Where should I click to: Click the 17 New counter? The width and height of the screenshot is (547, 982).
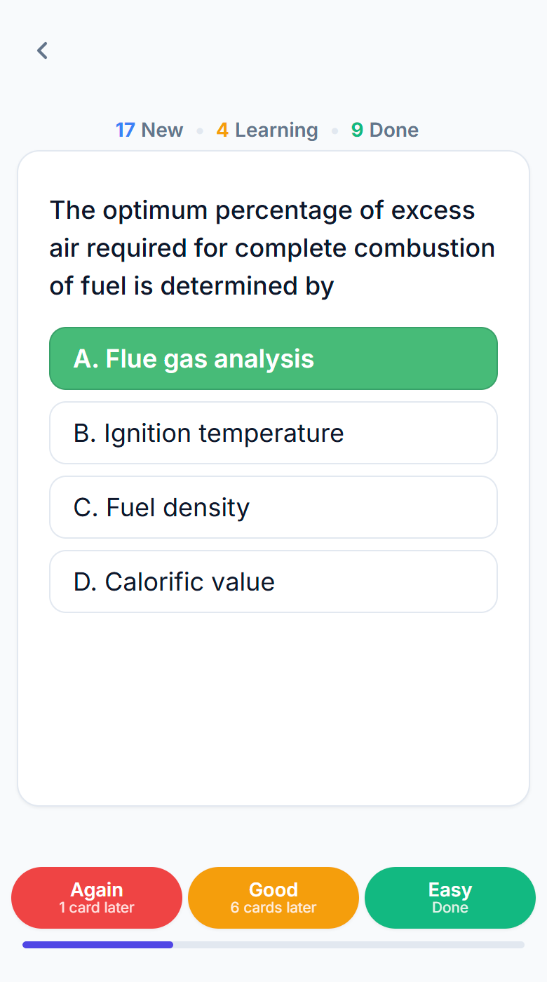(x=149, y=130)
